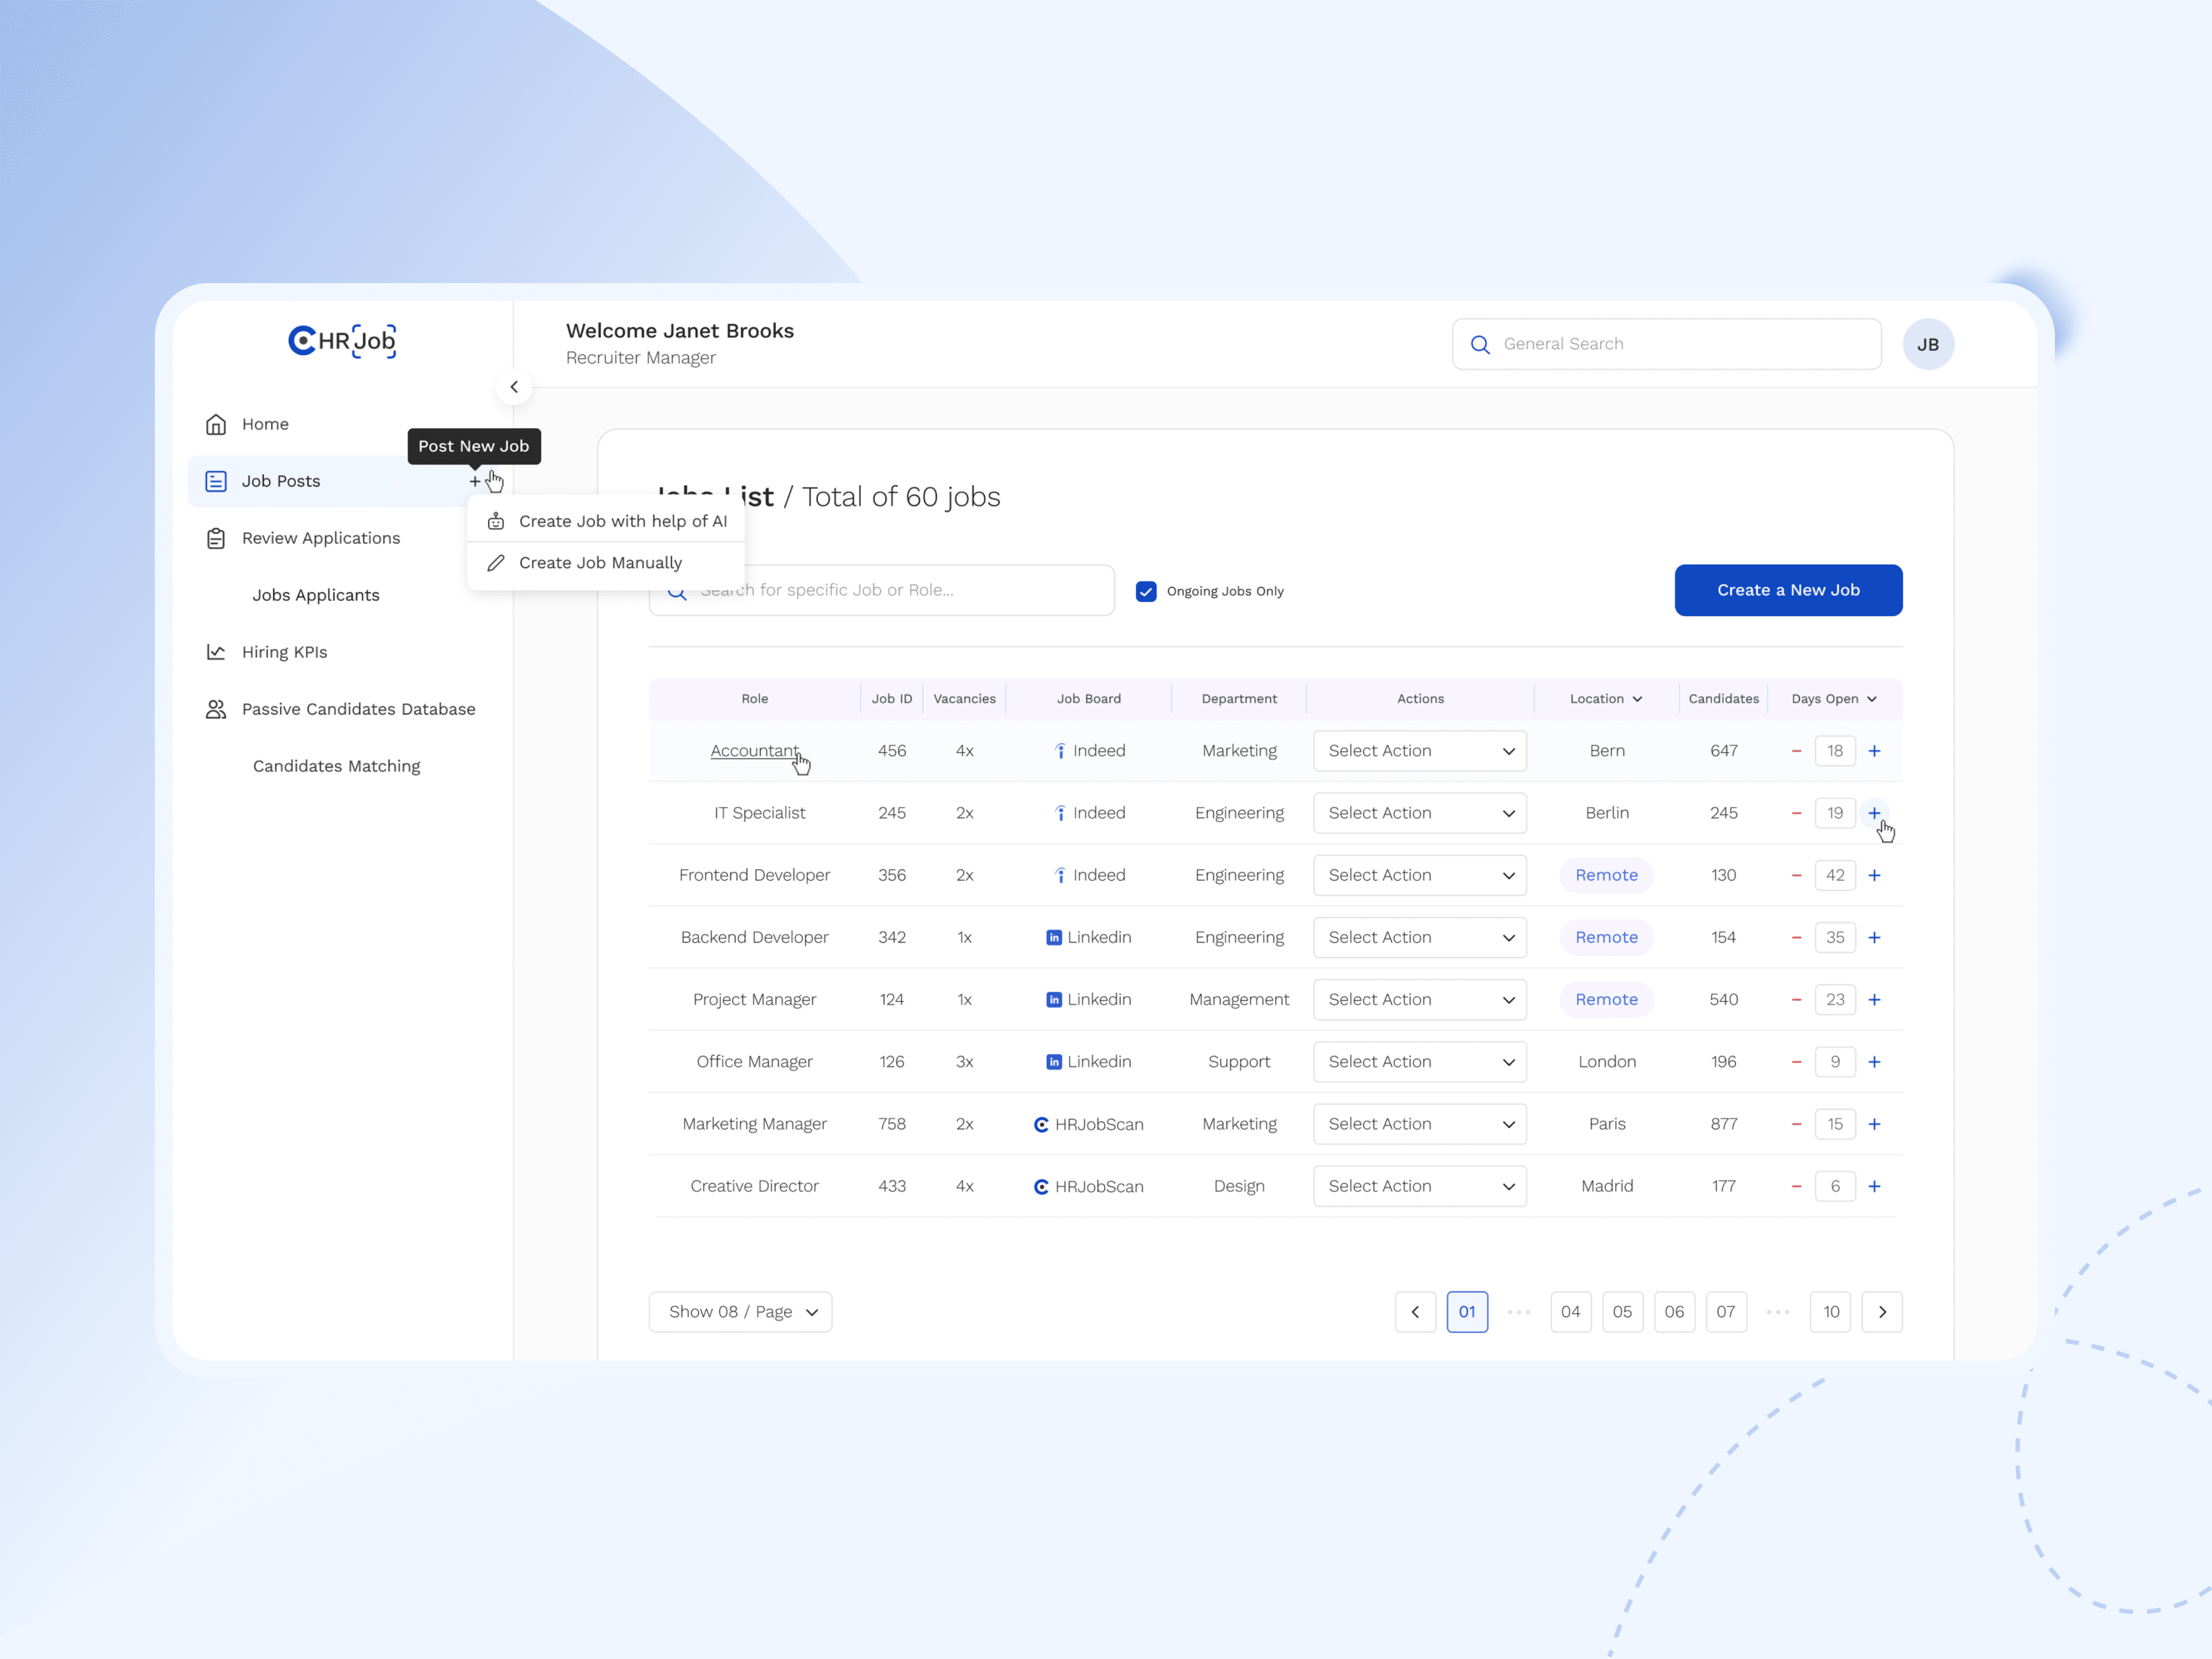Click the magnifier icon in General Search

click(x=1480, y=344)
